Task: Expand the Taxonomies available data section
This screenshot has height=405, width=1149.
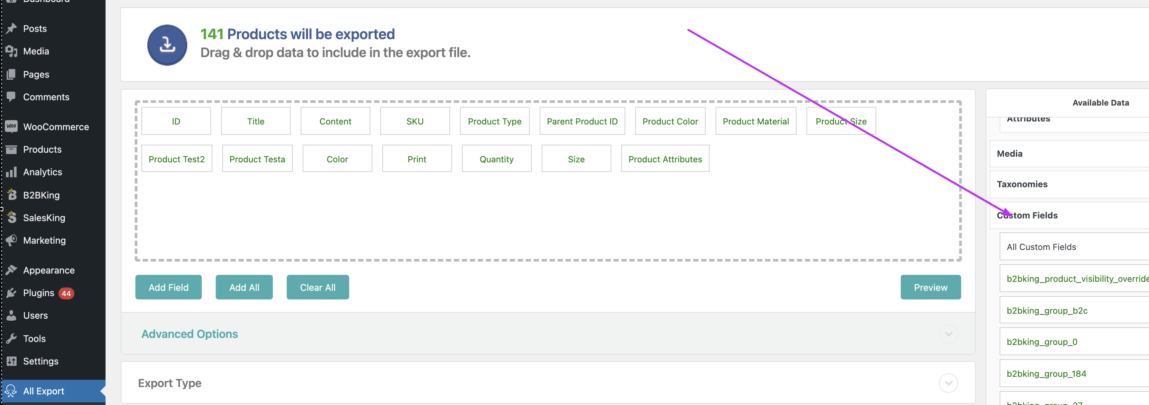Action: tap(1069, 185)
